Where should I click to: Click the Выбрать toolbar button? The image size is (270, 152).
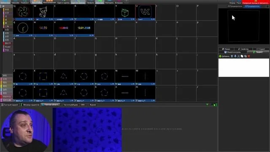[x=91, y=2]
